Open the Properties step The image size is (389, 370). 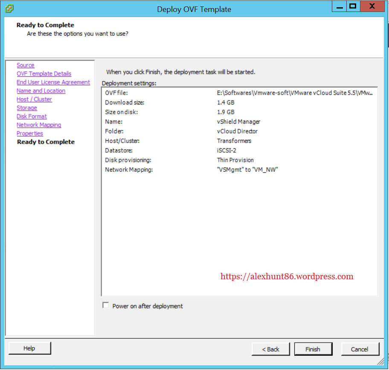coord(30,133)
